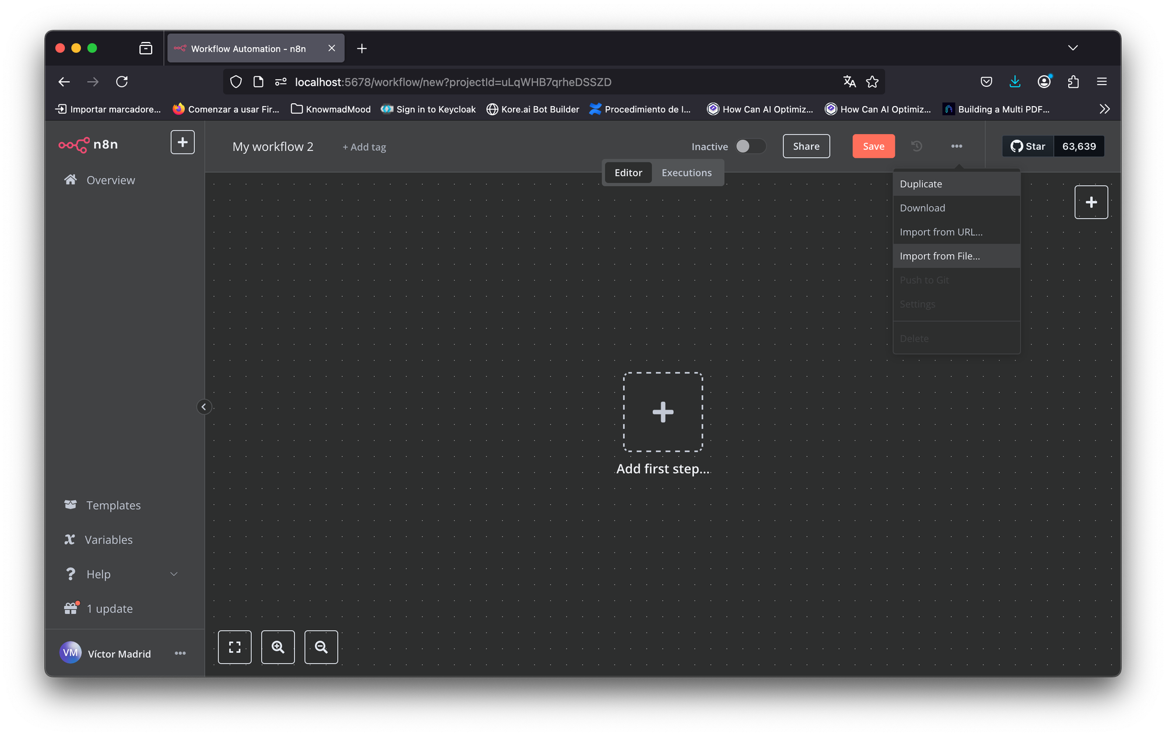Viewport: 1166px width, 736px height.
Task: Click the GitHub Star button
Action: point(1028,146)
